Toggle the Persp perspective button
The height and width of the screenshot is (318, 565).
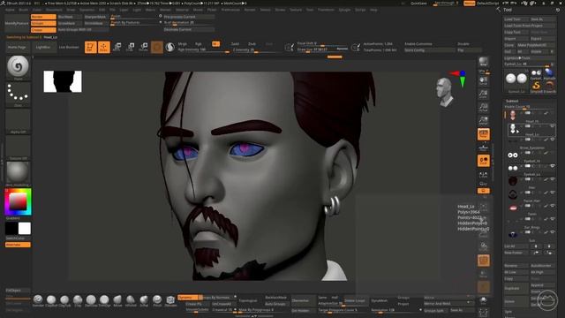coord(483,134)
